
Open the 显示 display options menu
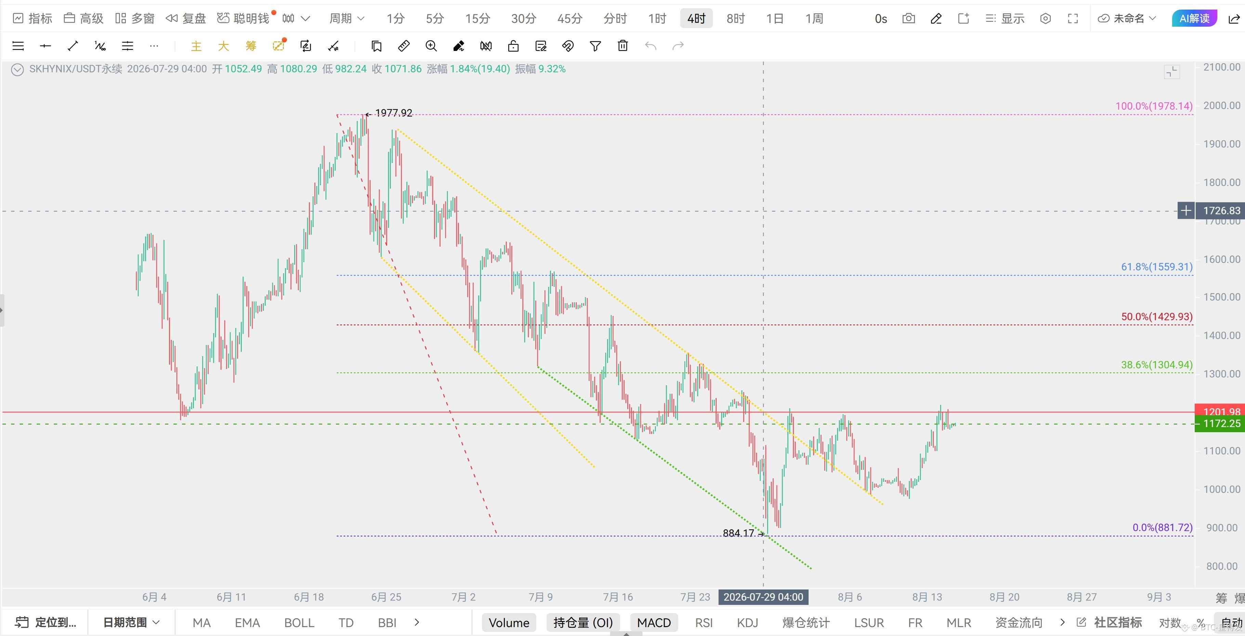1005,18
